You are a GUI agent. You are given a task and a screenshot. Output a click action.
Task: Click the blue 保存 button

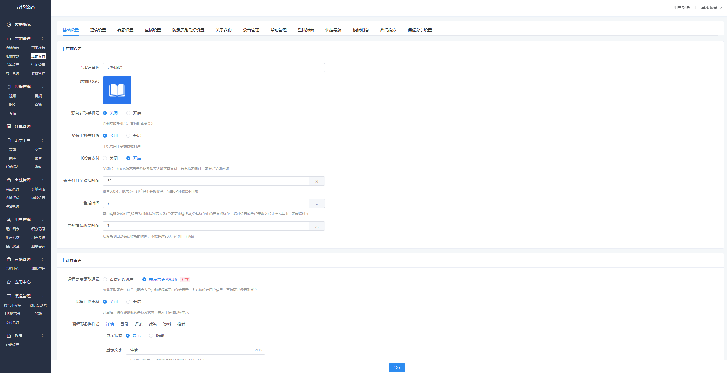pyautogui.click(x=397, y=367)
